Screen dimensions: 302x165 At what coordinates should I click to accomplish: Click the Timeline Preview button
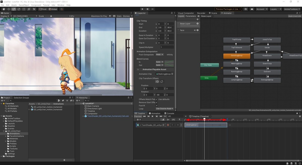tap(138, 116)
